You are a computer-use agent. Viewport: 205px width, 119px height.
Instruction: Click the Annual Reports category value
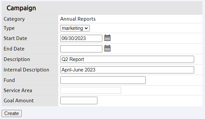78,19
